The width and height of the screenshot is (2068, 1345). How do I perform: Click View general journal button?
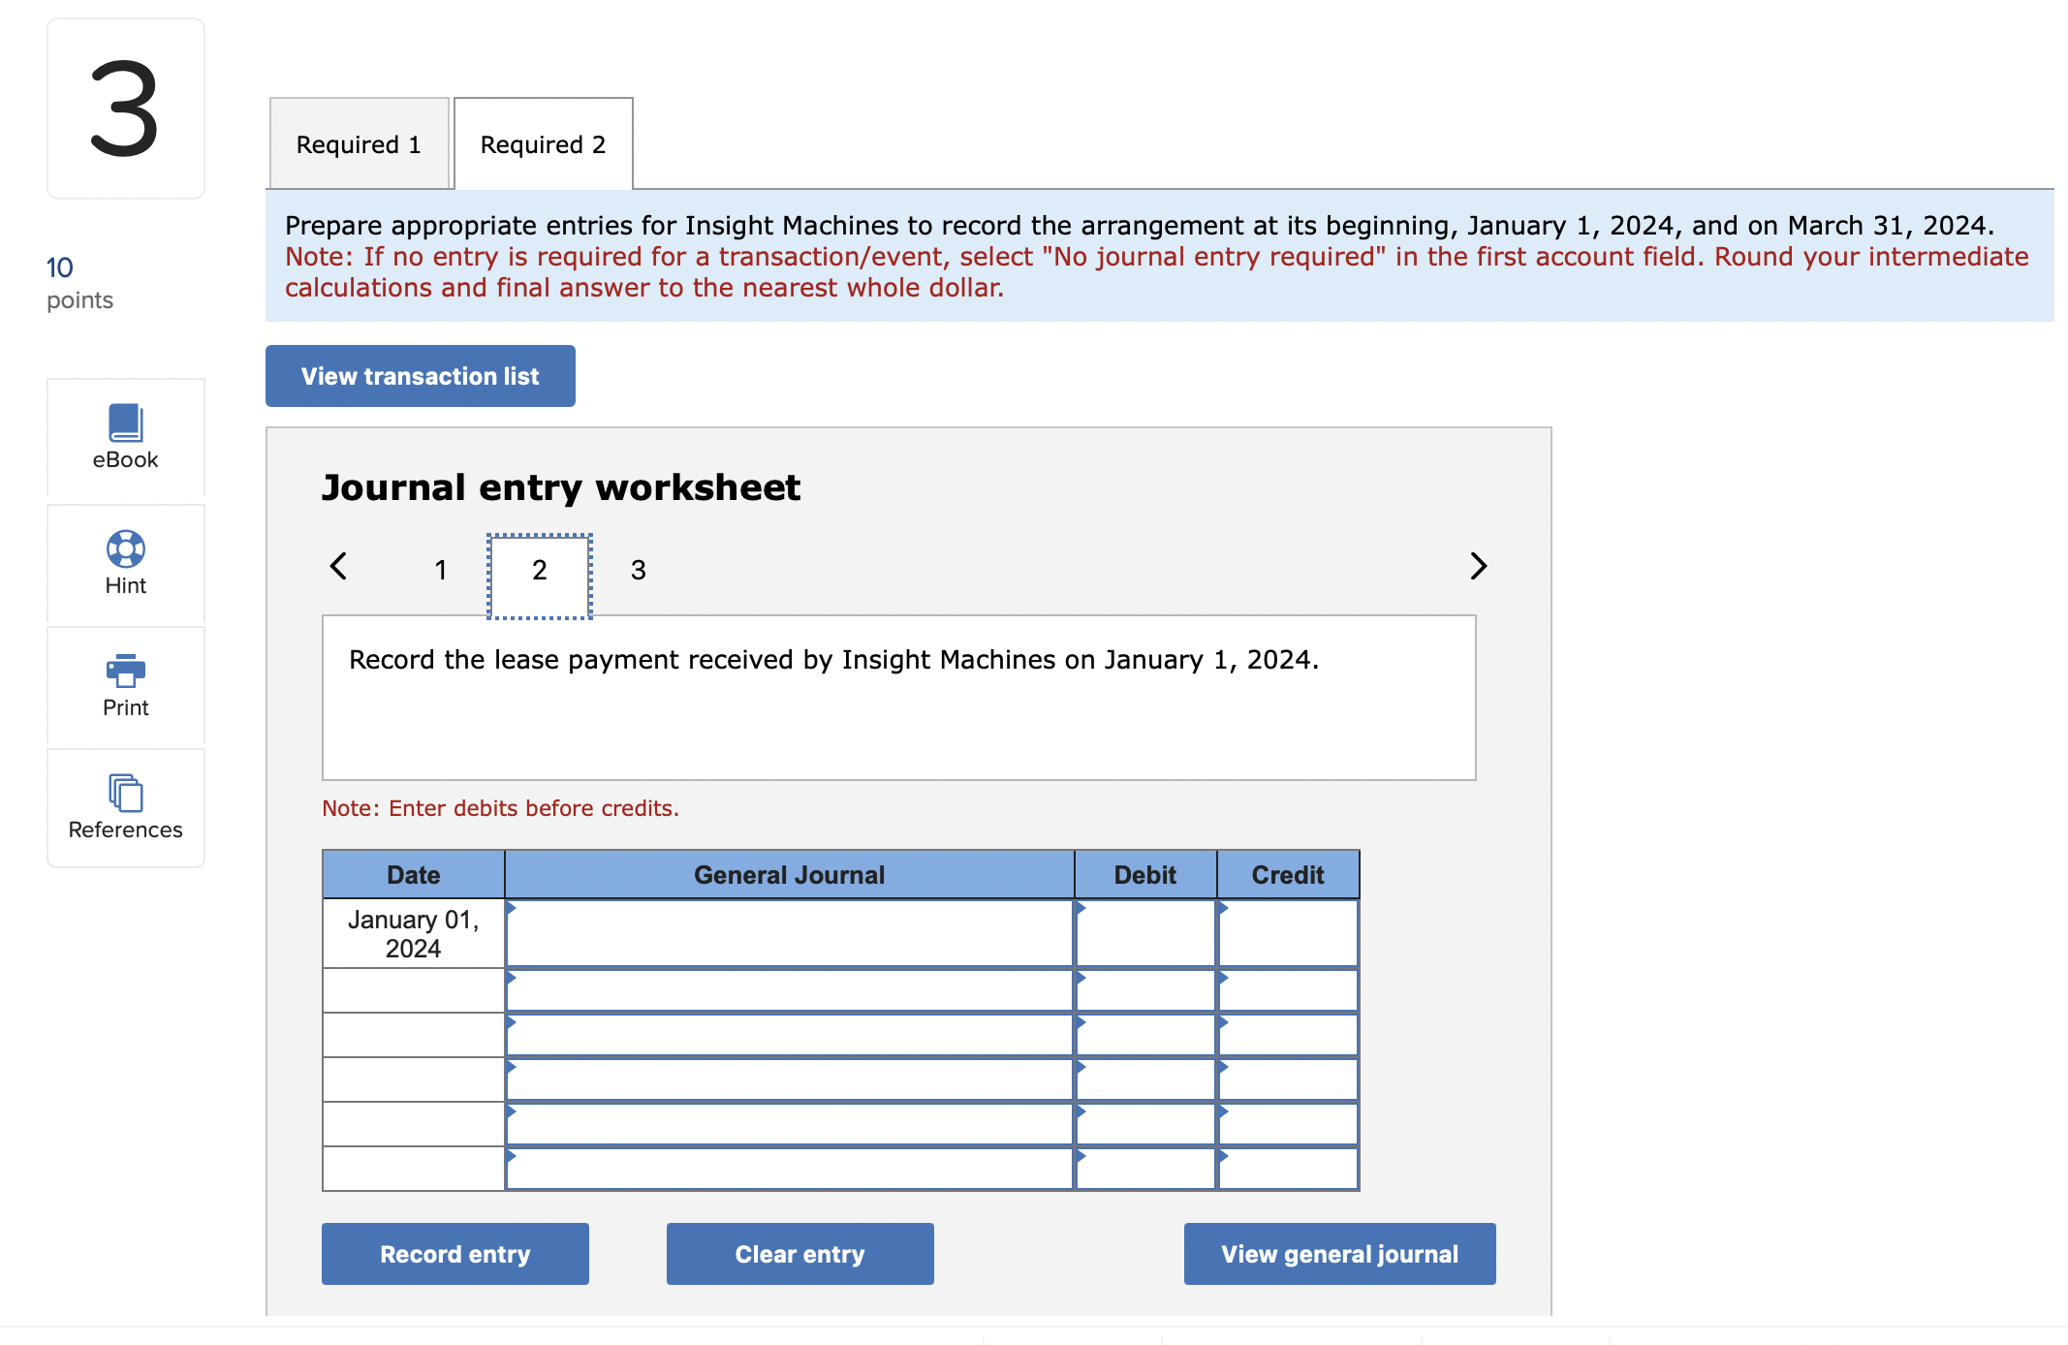pyautogui.click(x=1339, y=1254)
